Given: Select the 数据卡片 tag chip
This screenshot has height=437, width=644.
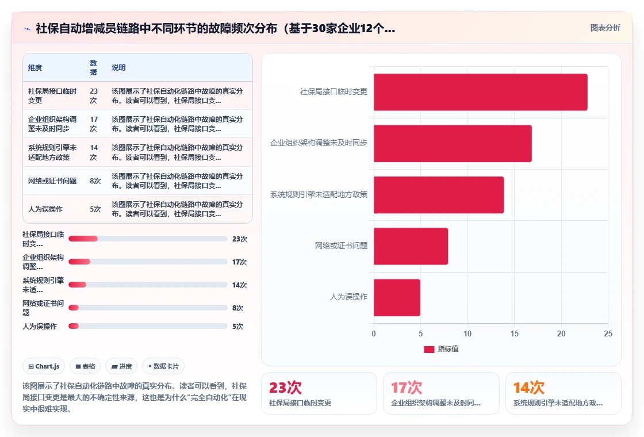Looking at the screenshot, I should tap(163, 366).
